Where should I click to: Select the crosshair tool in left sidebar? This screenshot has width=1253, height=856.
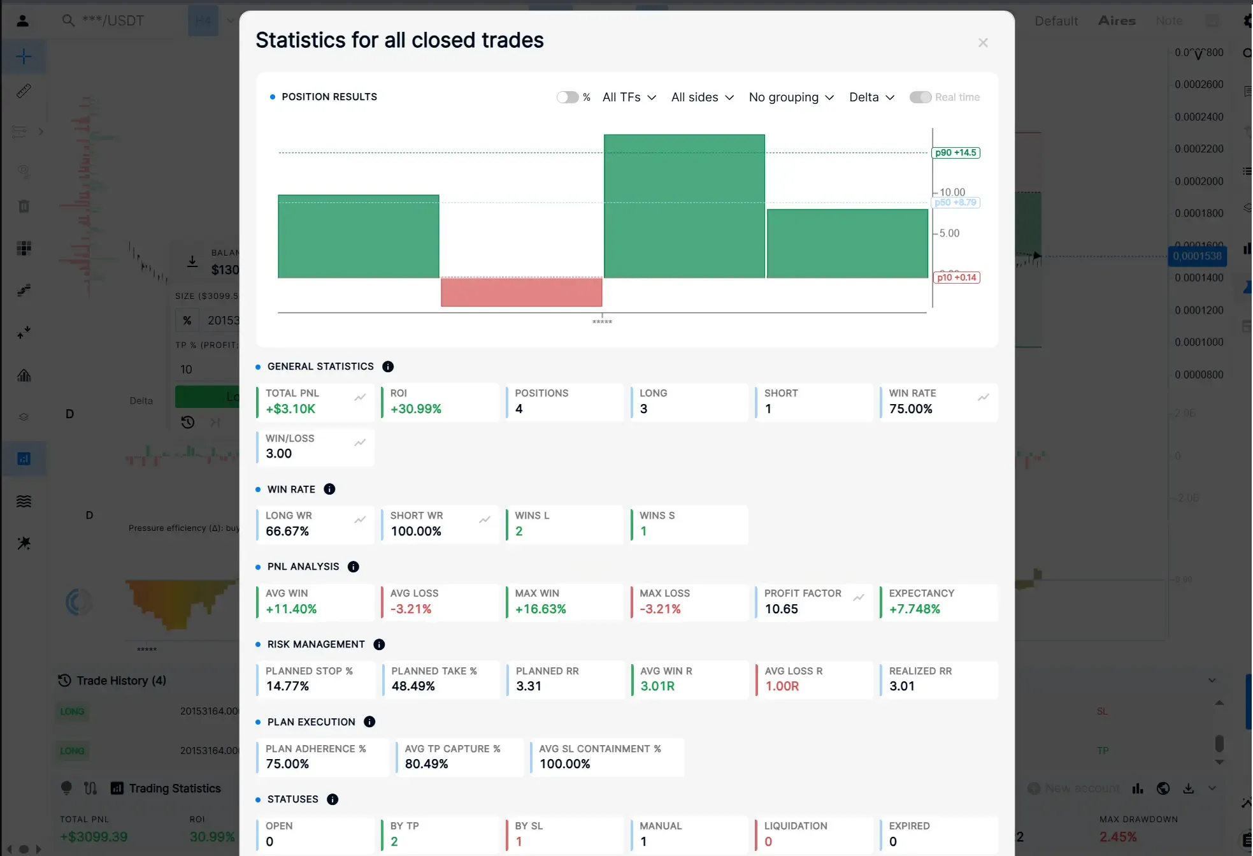24,56
